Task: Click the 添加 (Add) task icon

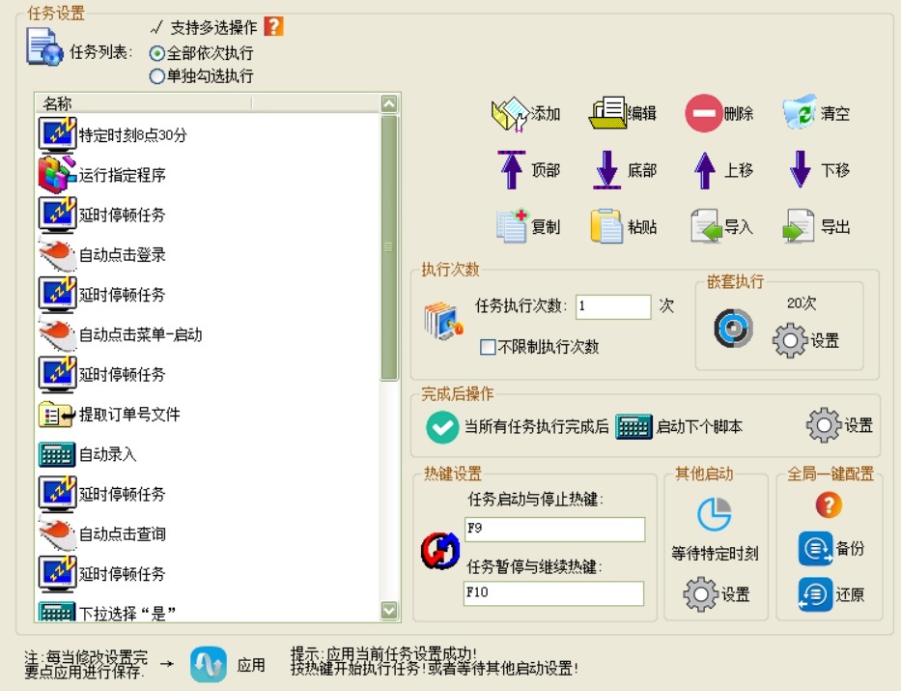Action: (x=510, y=113)
